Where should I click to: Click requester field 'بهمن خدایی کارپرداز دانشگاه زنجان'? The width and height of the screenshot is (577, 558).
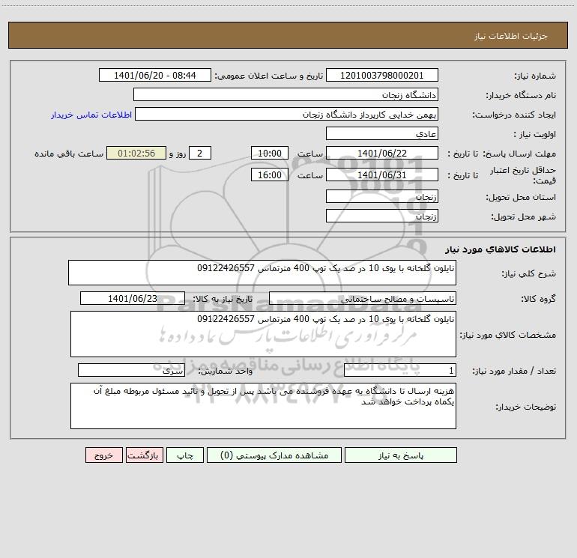coord(286,115)
